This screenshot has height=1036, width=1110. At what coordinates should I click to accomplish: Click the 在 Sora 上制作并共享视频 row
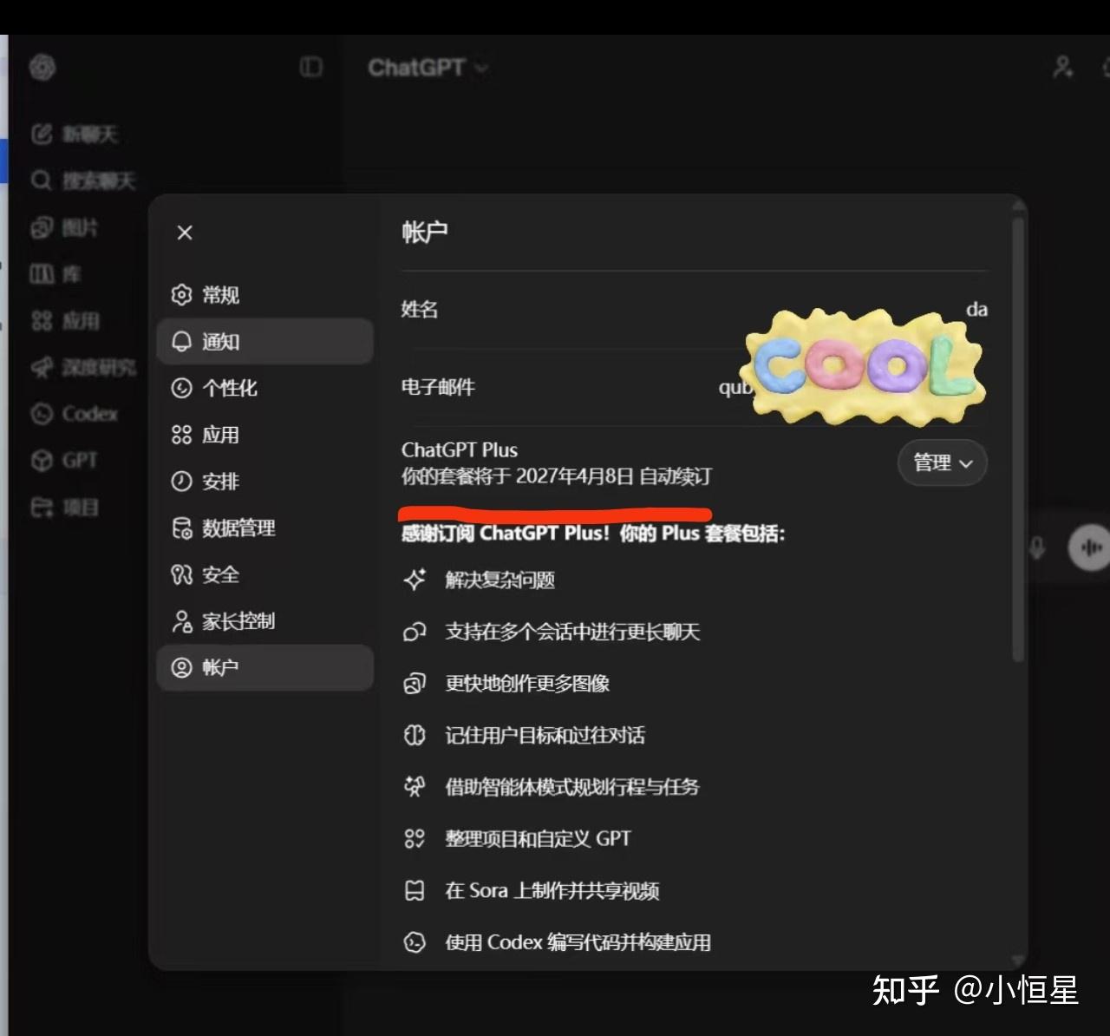[x=532, y=891]
